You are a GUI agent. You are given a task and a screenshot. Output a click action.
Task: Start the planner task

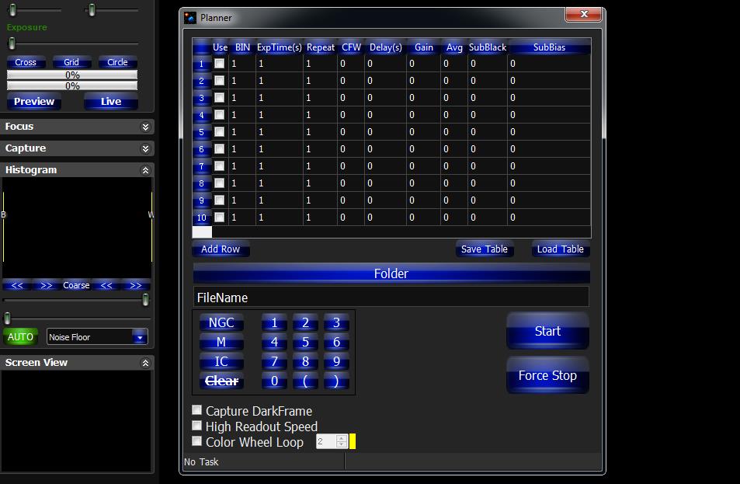pos(547,331)
